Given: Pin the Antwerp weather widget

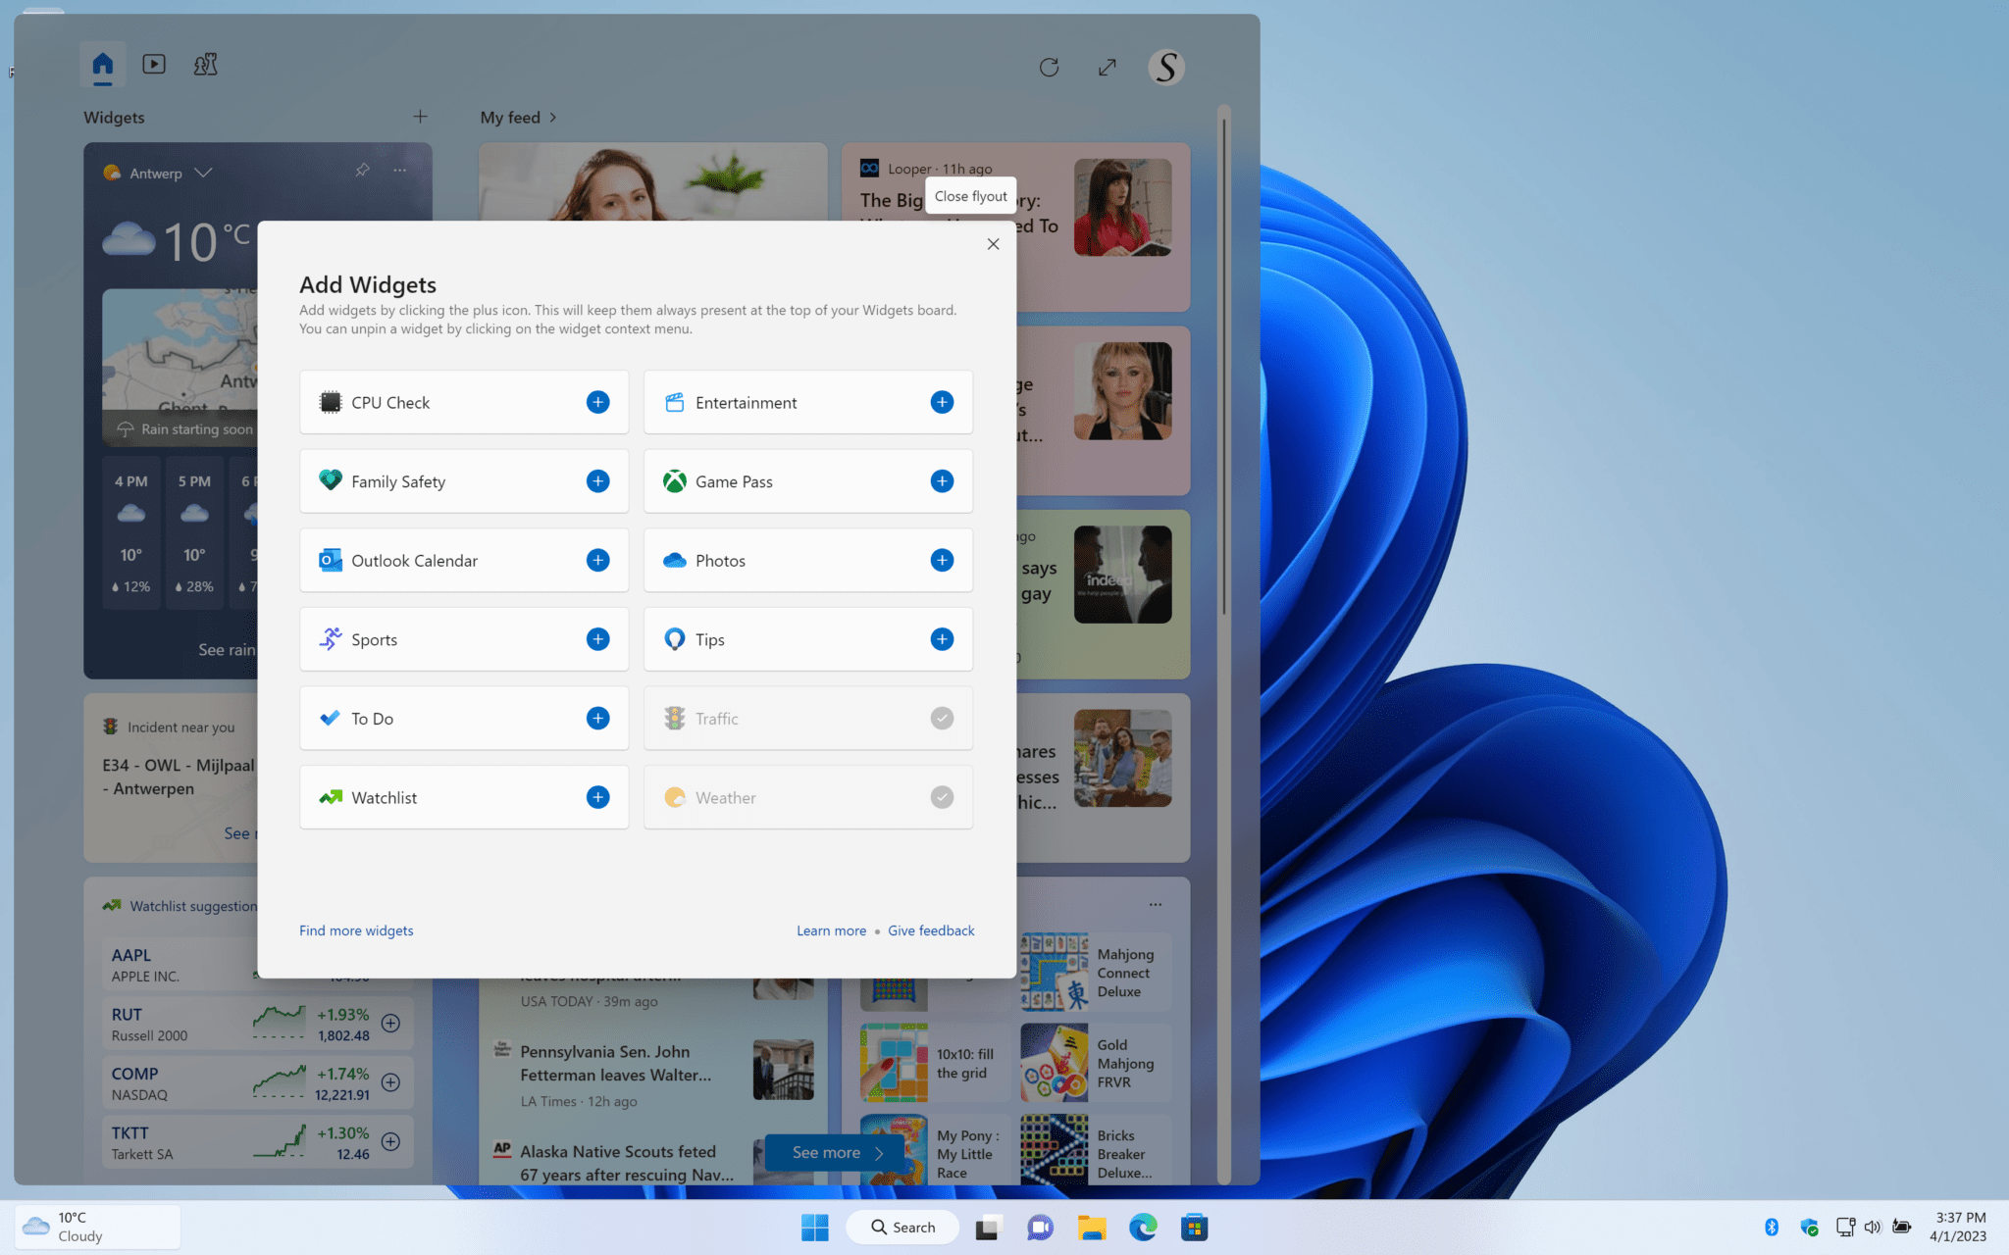Looking at the screenshot, I should (361, 170).
